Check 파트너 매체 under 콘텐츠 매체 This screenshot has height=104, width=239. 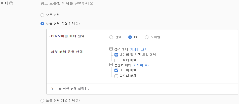tap(116, 76)
